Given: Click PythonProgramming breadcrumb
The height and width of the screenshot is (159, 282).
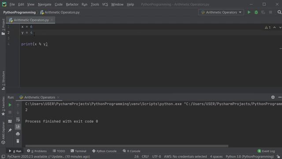Looking at the screenshot, I should tap(19, 12).
